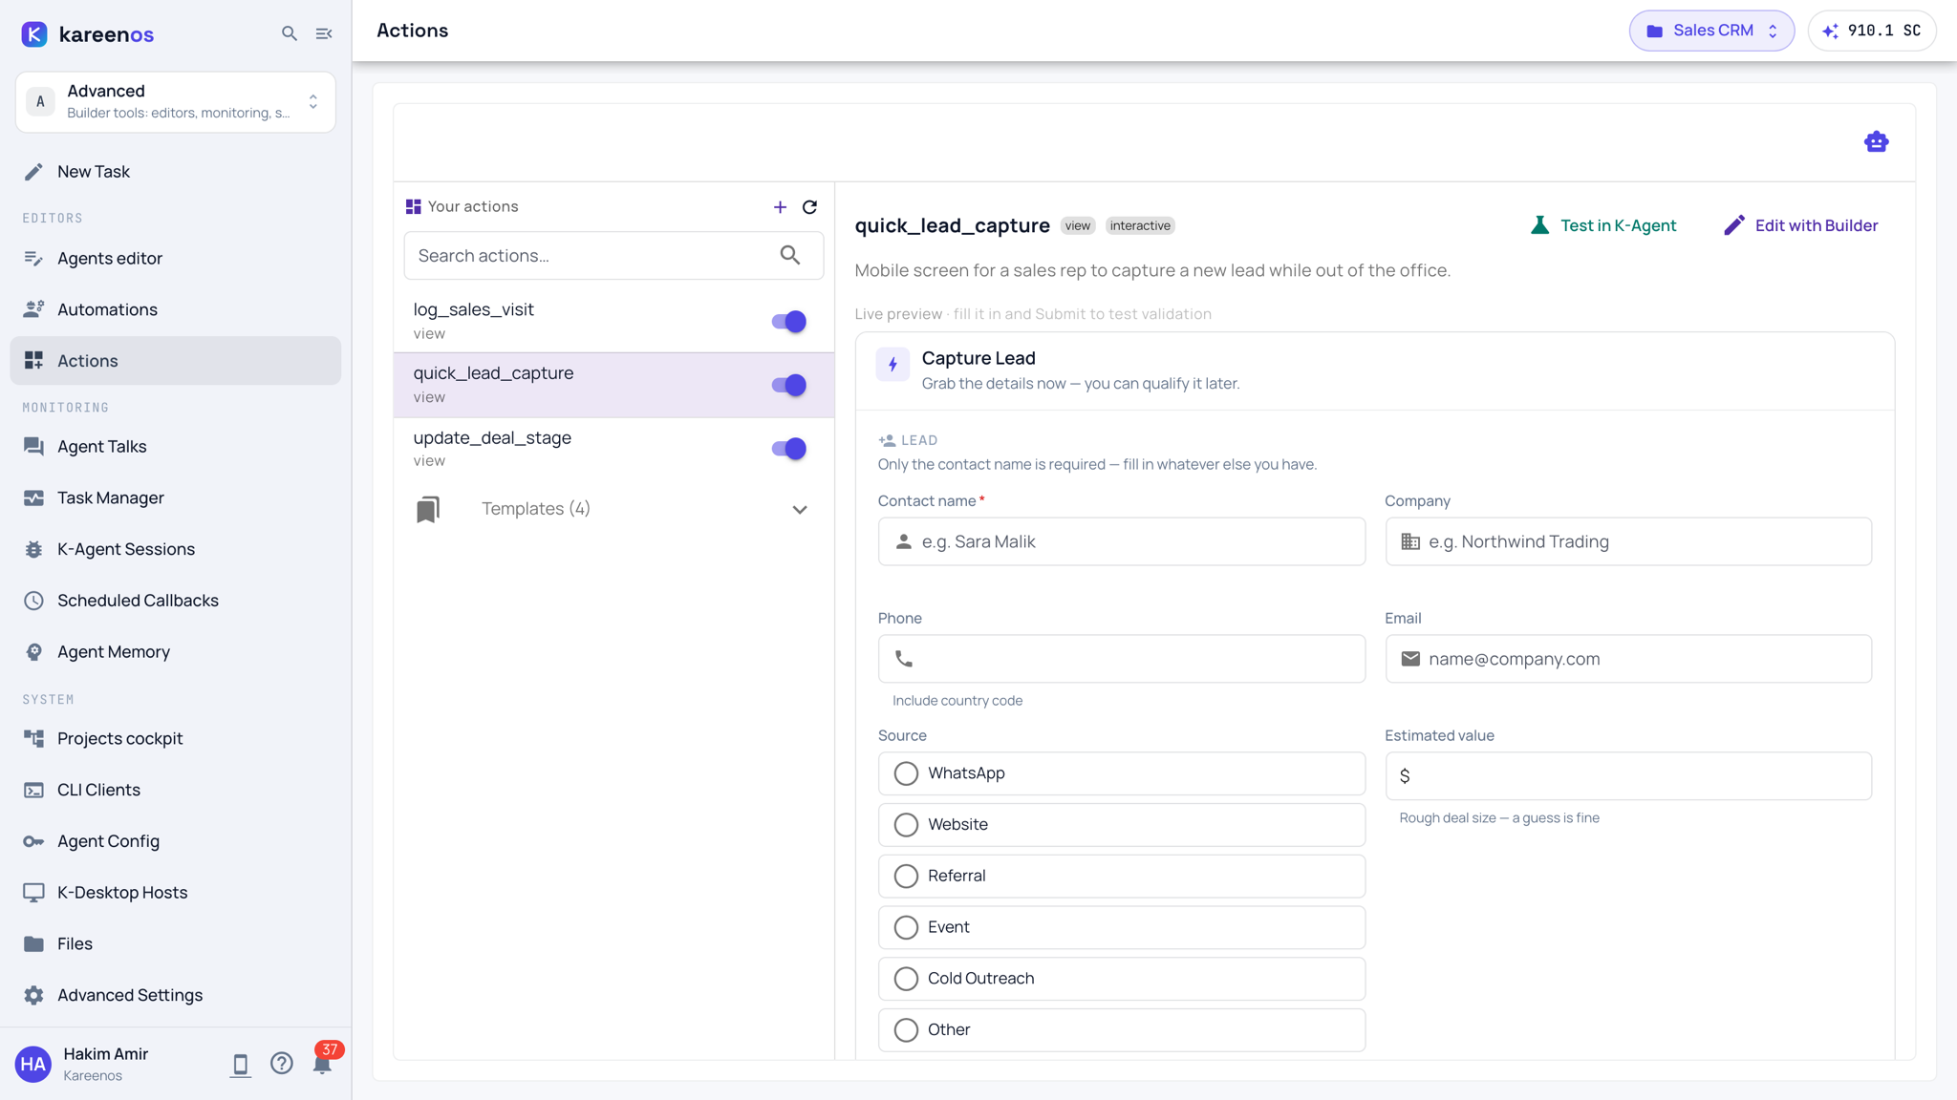
Task: Open Agent Memory from sidebar
Action: [x=176, y=652]
